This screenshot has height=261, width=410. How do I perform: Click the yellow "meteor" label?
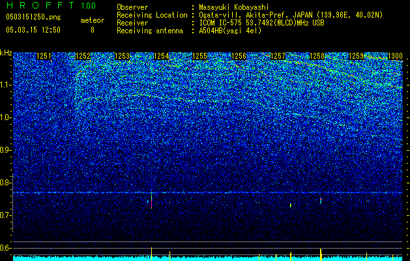click(93, 20)
